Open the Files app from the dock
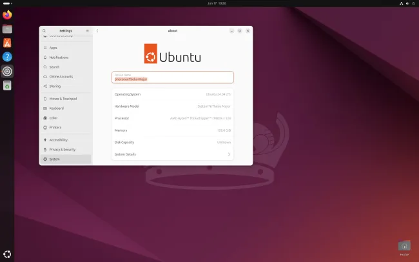This screenshot has height=262, width=419. [7, 29]
